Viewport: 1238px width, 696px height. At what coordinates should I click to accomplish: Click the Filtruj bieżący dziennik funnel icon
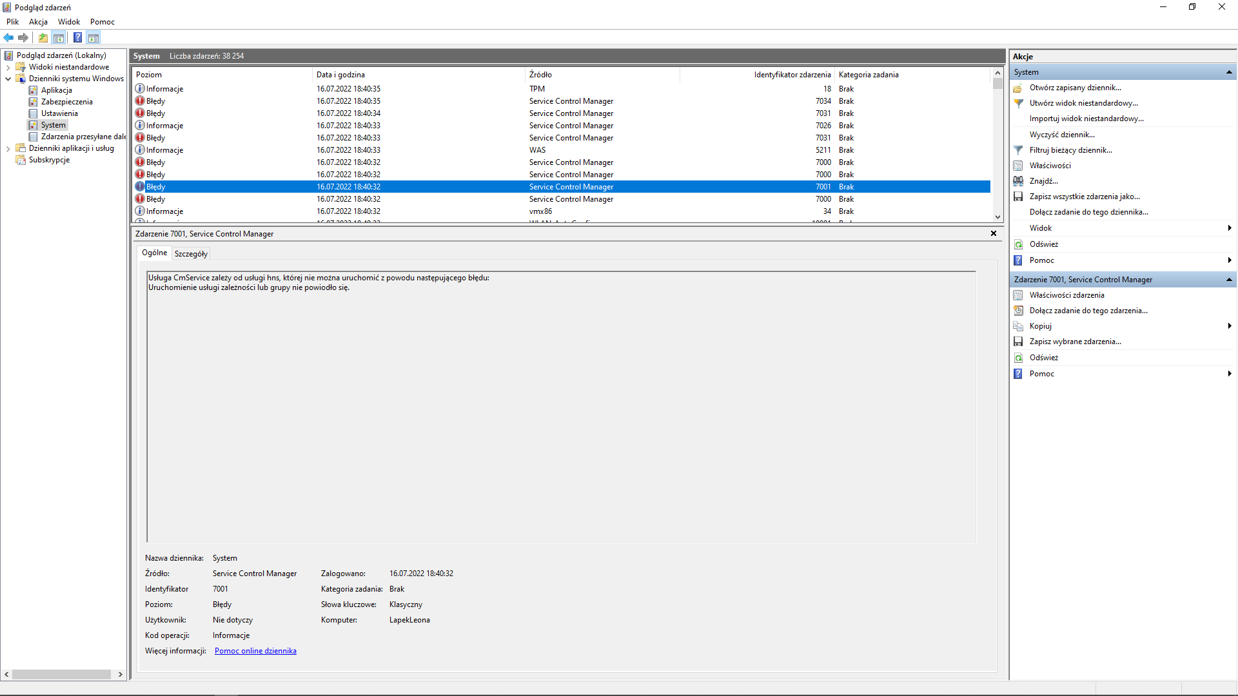pyautogui.click(x=1018, y=150)
